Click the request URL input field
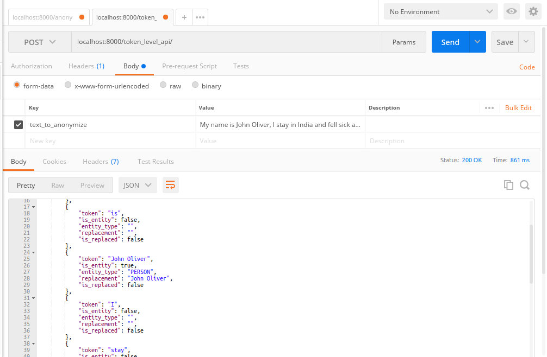 (227, 42)
